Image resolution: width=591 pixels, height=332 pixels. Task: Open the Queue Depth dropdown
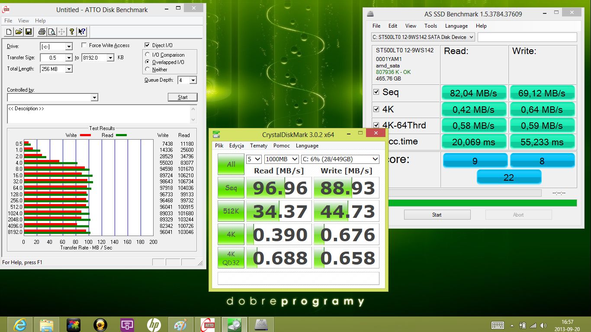193,80
